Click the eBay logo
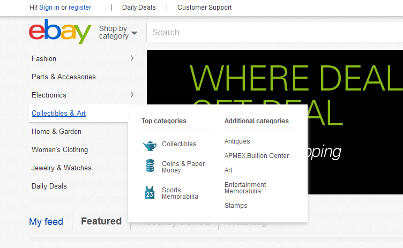Image resolution: width=403 pixels, height=248 pixels. pos(60,32)
